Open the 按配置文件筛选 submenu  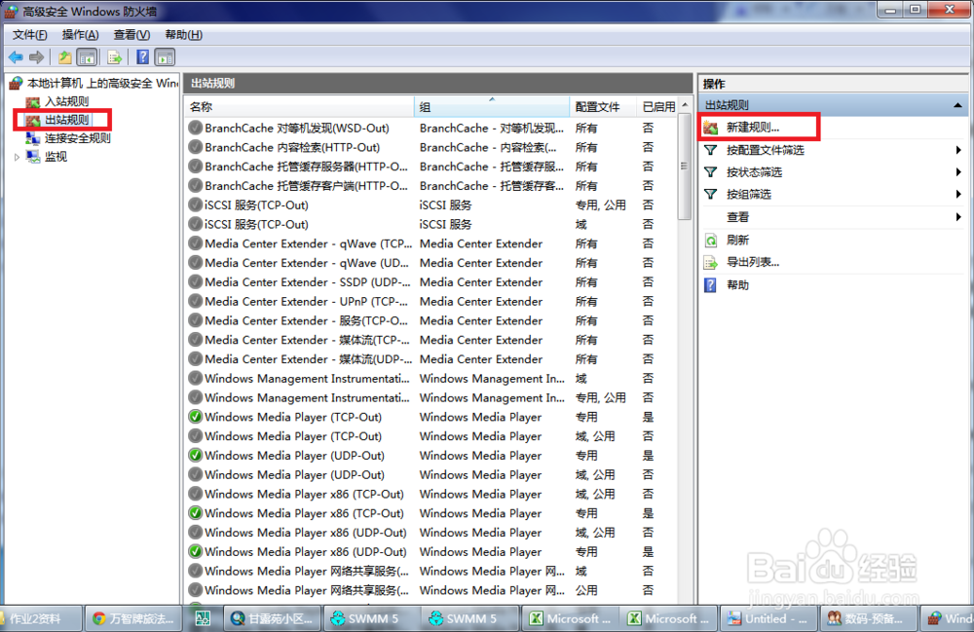pyautogui.click(x=834, y=150)
